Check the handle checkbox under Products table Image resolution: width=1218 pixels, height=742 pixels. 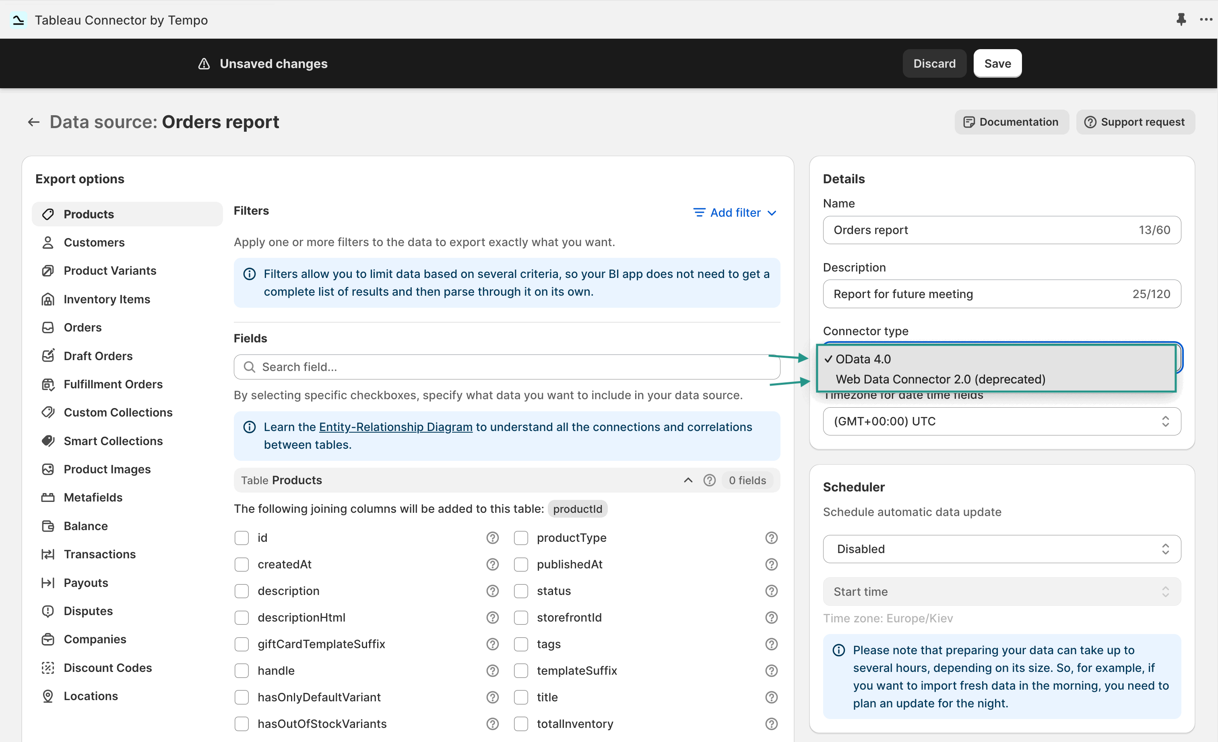pyautogui.click(x=242, y=670)
